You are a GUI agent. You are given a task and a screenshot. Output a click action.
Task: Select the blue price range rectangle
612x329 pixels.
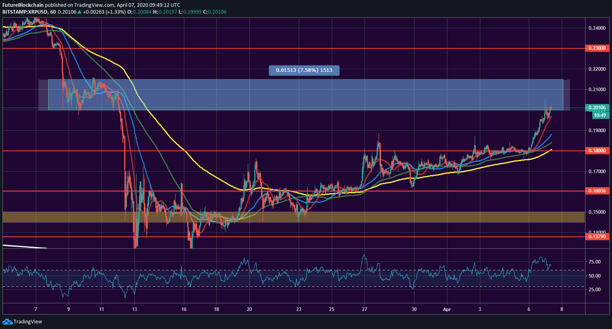coord(306,94)
